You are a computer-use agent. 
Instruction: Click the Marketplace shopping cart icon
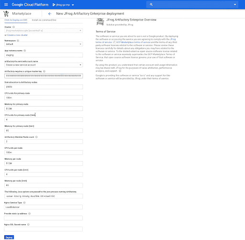click(6, 14)
